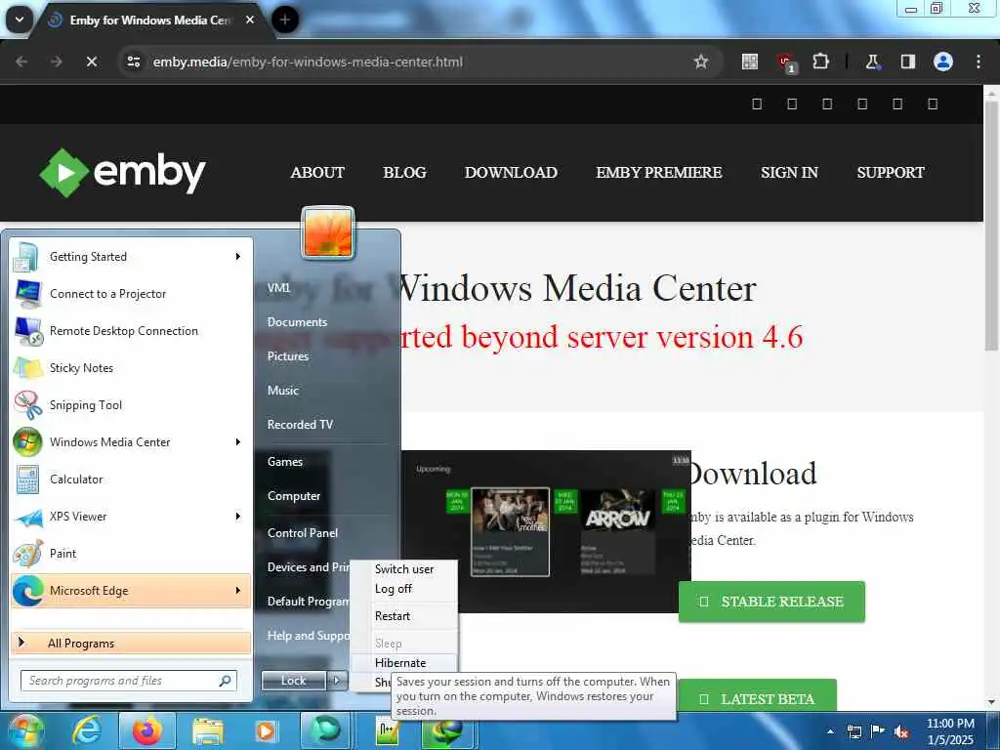Choose Hibernate from power menu
This screenshot has width=1000, height=750.
(x=403, y=663)
